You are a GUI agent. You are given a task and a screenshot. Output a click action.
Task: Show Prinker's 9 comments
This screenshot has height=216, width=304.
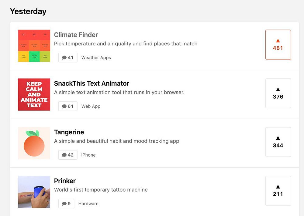point(66,204)
